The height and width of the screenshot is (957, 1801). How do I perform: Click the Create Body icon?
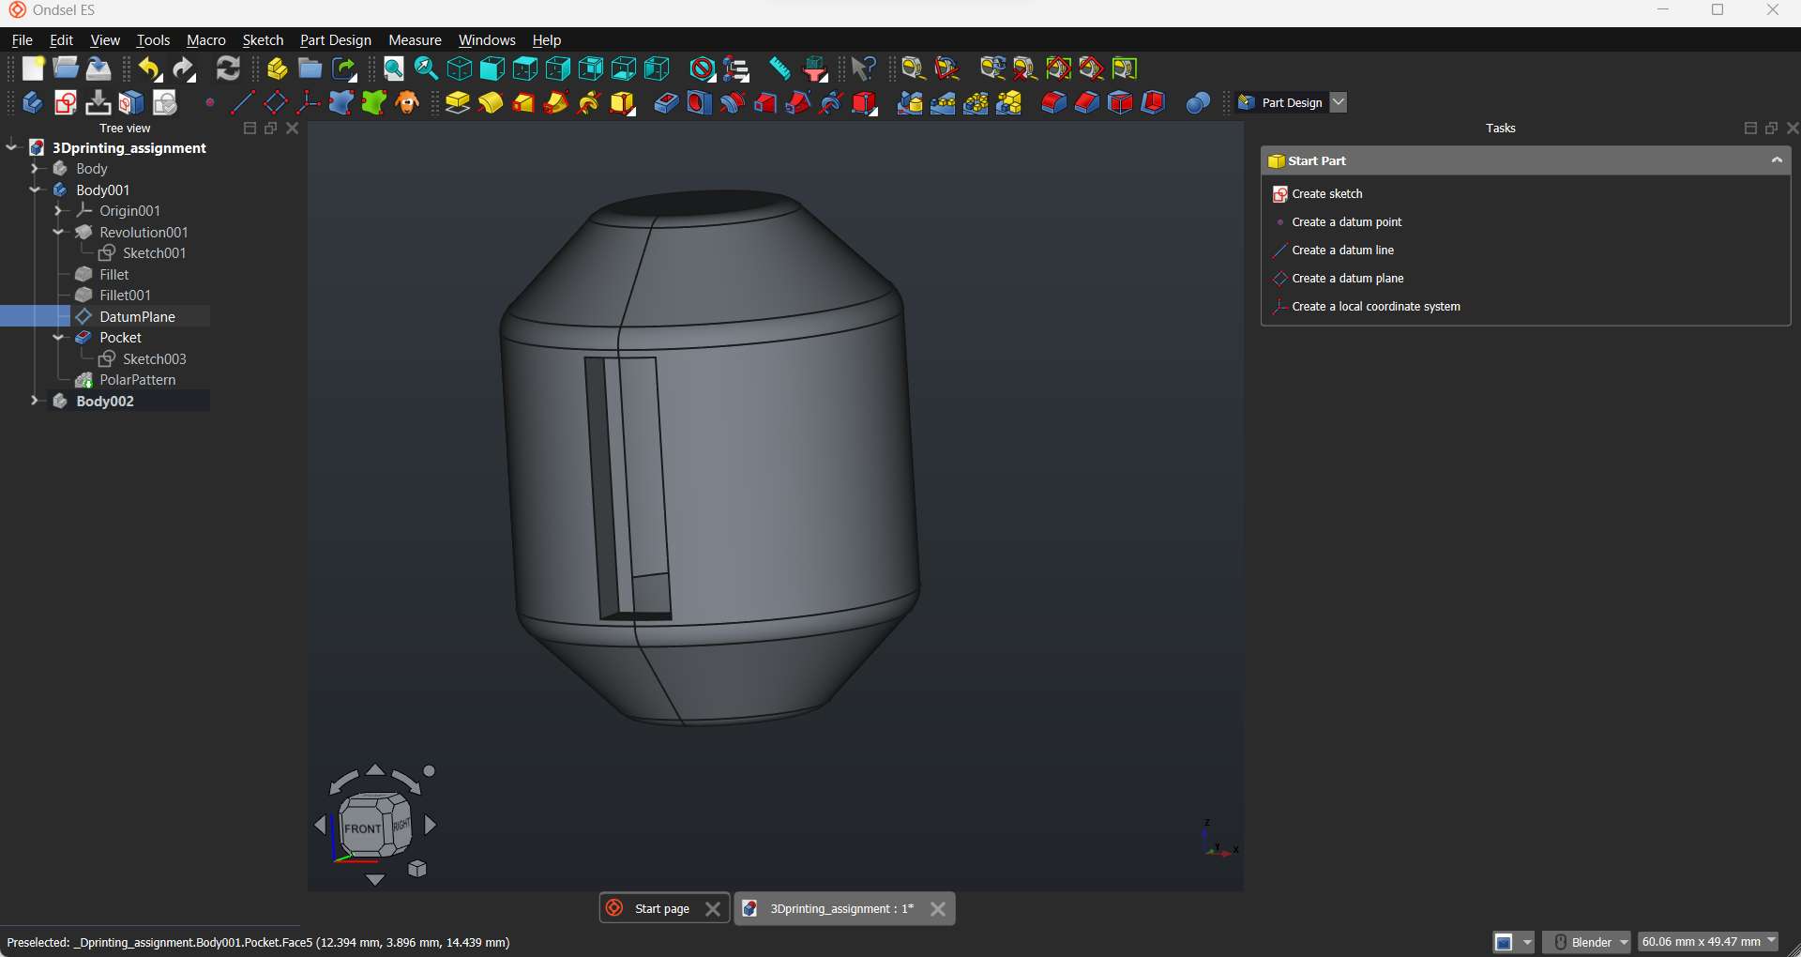[x=32, y=102]
